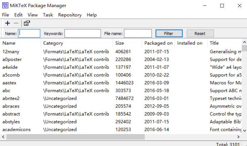Select the a0poster package row
Image resolution: width=247 pixels, height=146 pixels.
tap(121, 59)
